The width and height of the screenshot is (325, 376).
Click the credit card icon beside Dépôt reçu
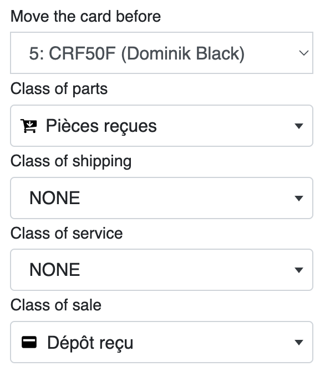[29, 342]
